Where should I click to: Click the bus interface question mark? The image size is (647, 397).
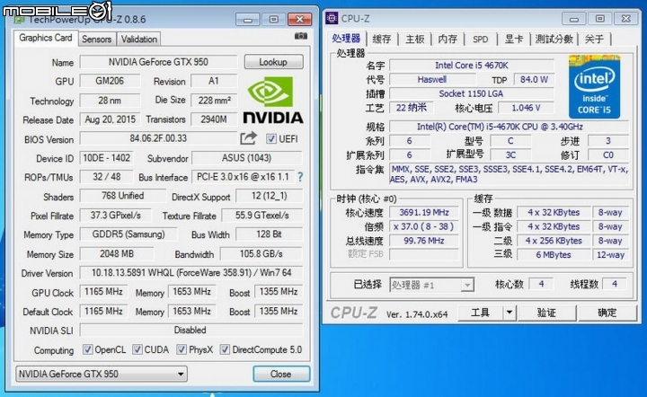coord(300,177)
